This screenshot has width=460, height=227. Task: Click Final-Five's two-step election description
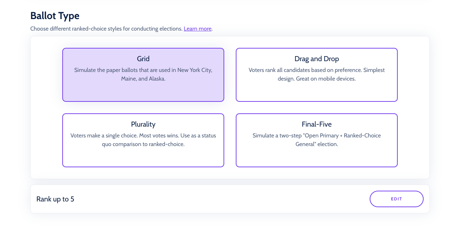[316, 140]
